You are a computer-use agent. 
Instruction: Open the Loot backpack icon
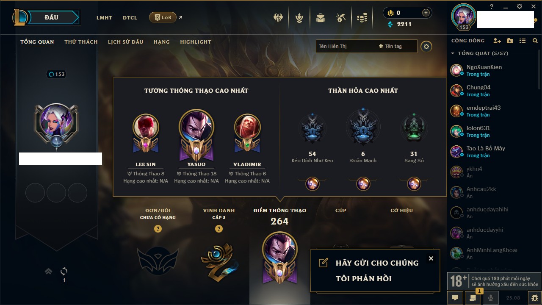tap(320, 18)
